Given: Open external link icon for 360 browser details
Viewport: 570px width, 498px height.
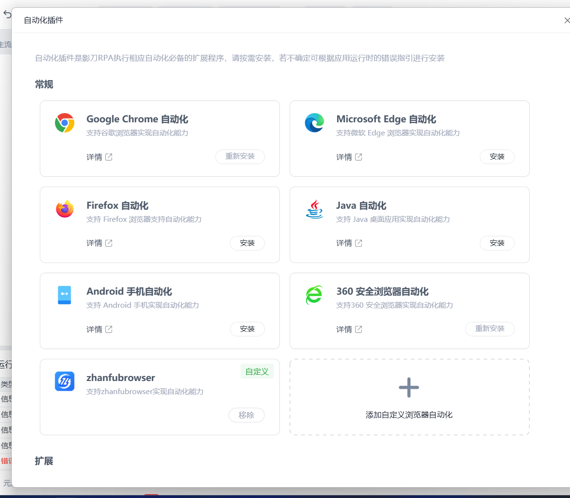Looking at the screenshot, I should [358, 329].
